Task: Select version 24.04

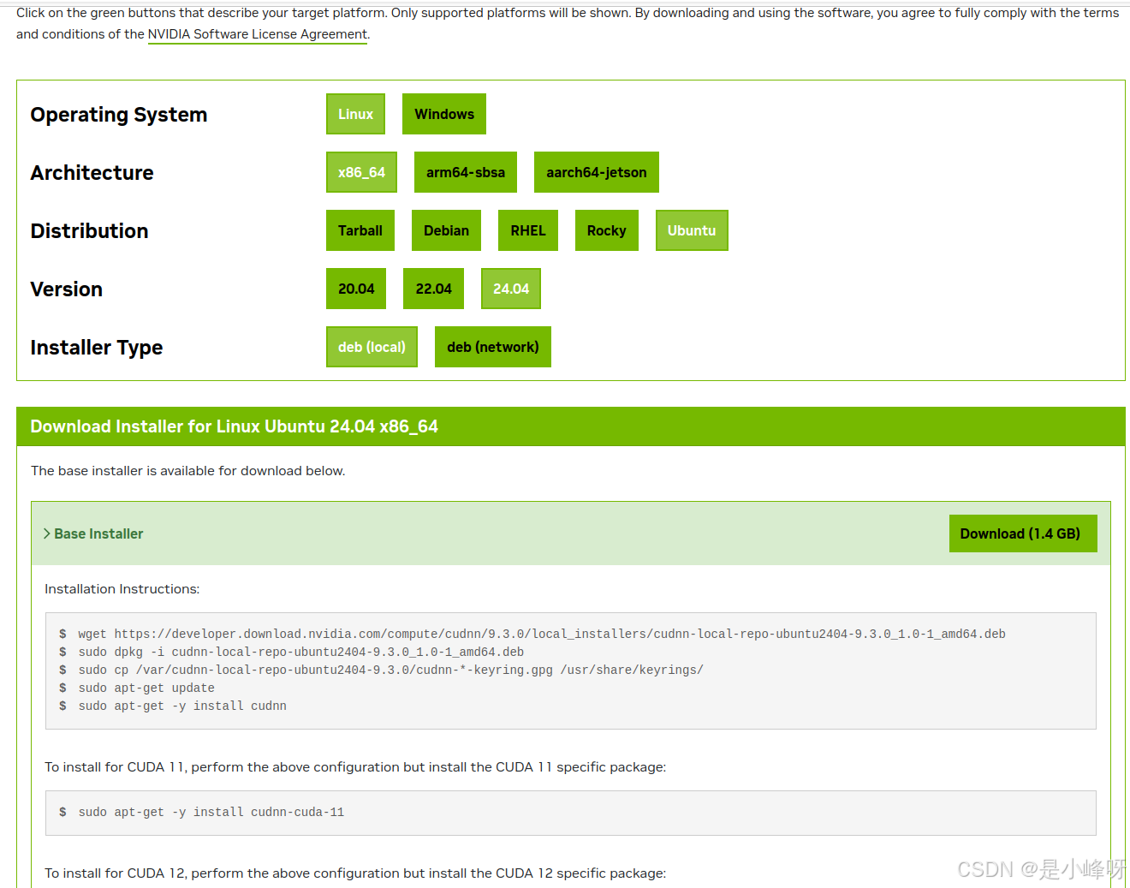Action: pyautogui.click(x=511, y=289)
